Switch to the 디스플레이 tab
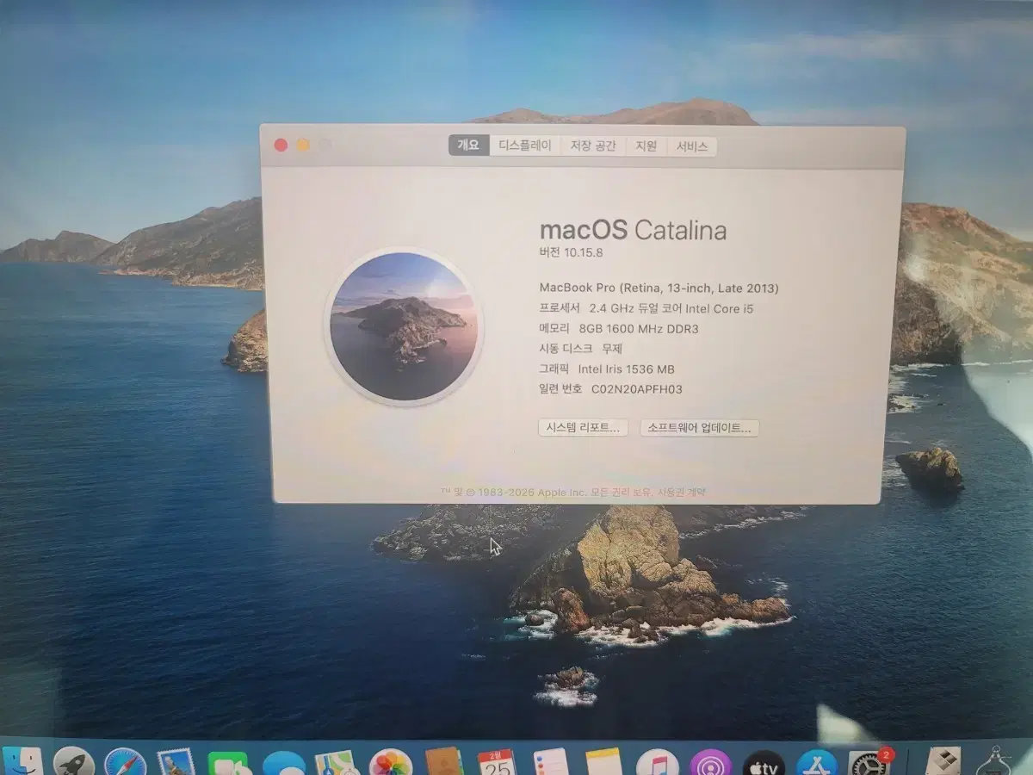 point(525,146)
